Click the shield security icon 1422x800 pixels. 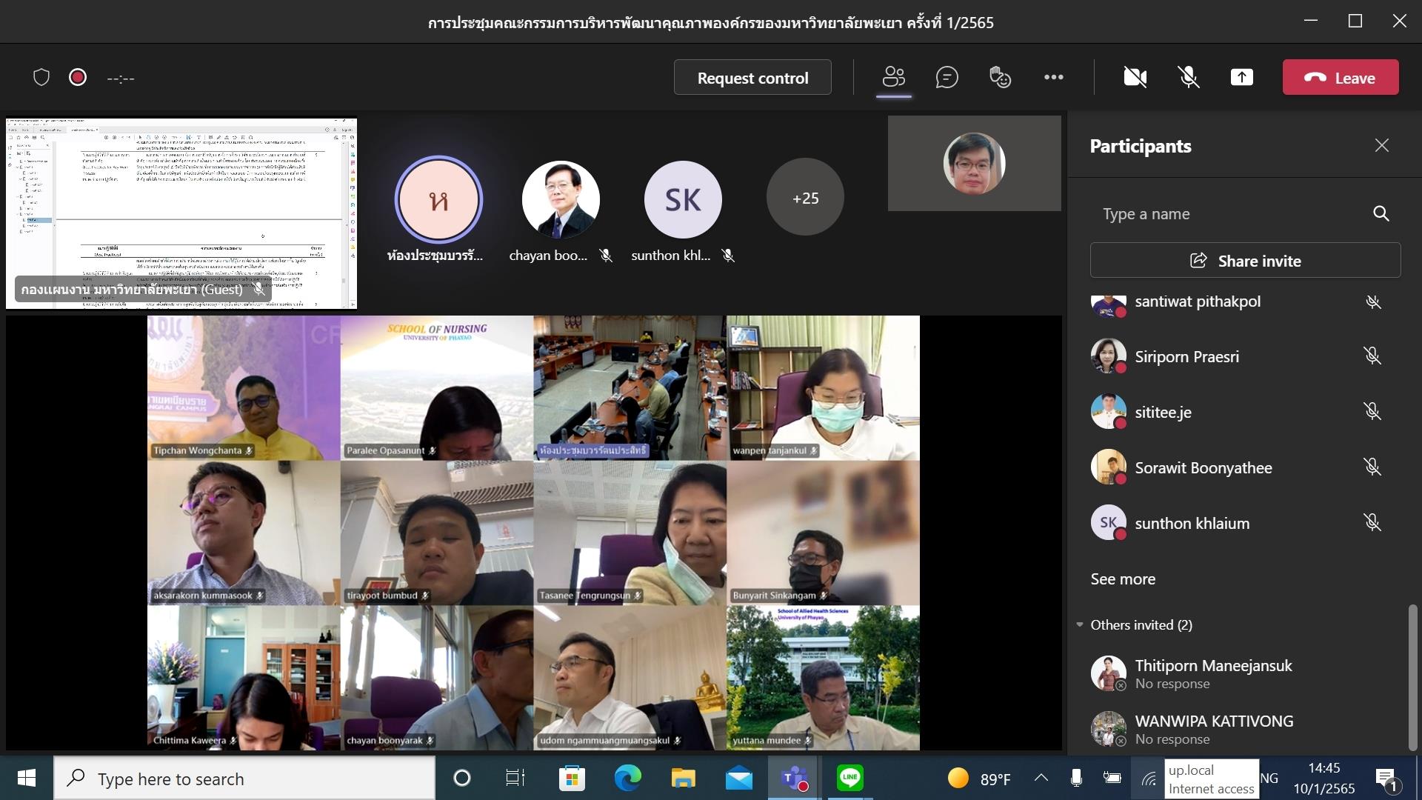click(x=41, y=77)
